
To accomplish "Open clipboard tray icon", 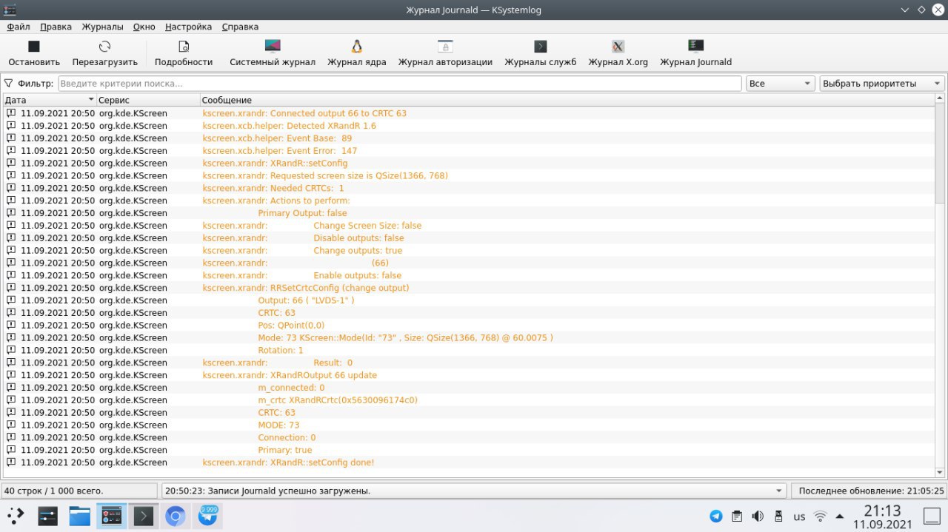I will 737,516.
